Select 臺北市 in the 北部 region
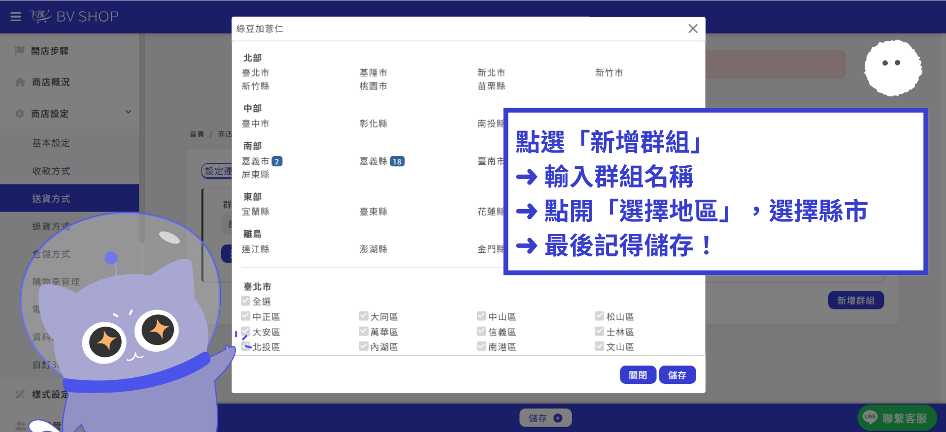 [x=255, y=73]
